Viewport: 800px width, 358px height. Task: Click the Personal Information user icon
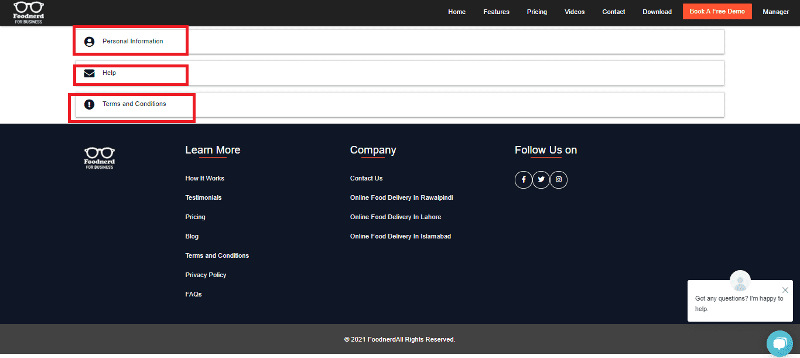click(x=89, y=42)
